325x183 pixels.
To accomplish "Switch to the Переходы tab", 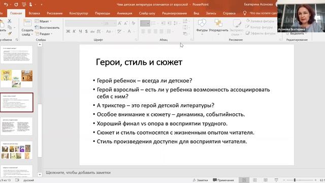I will 103,13.
